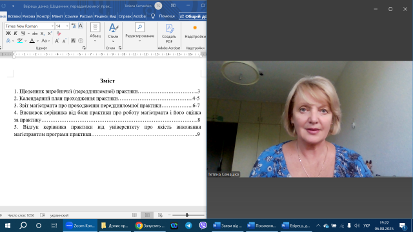
Task: Click the Общий доступ share button
Action: pyautogui.click(x=193, y=16)
